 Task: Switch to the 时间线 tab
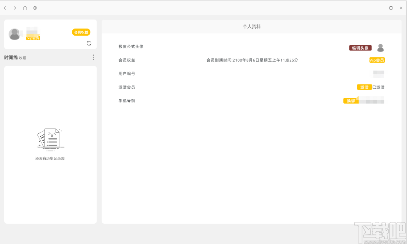click(x=10, y=57)
